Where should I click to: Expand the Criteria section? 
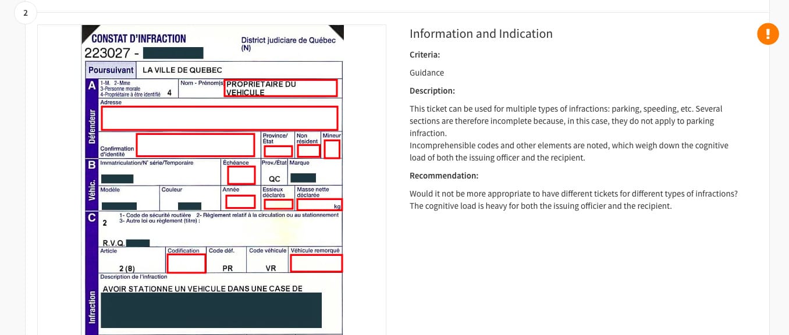(425, 55)
